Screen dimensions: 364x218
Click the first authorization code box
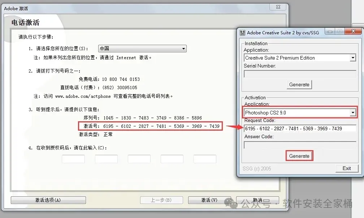pyautogui.click(x=73, y=159)
